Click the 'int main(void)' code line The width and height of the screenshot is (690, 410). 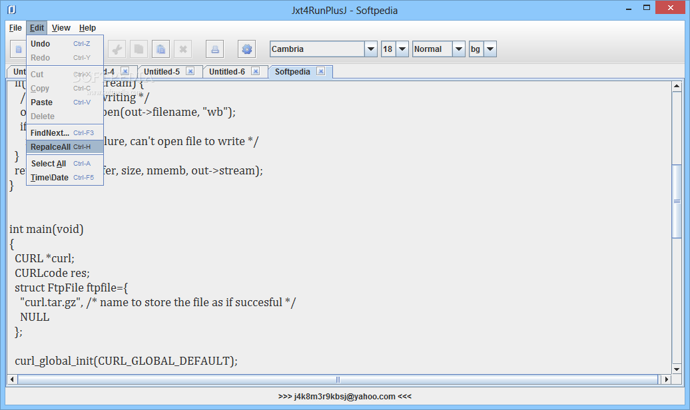coord(46,229)
